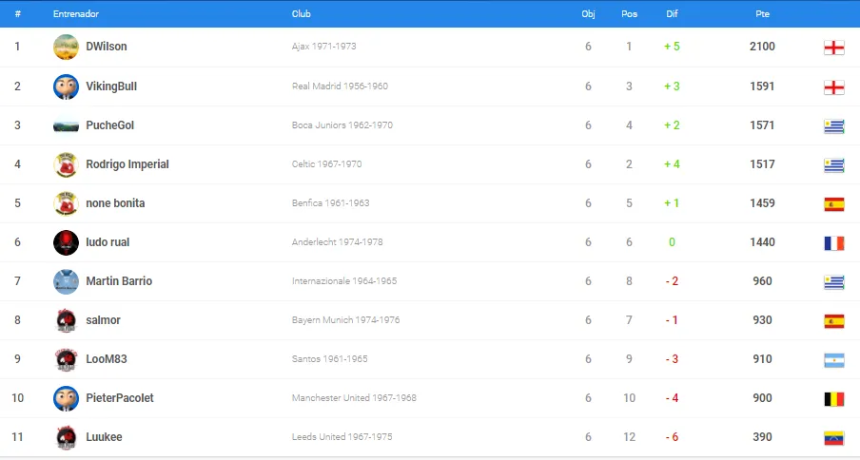Click the 960 points value
The image size is (860, 460).
762,281
